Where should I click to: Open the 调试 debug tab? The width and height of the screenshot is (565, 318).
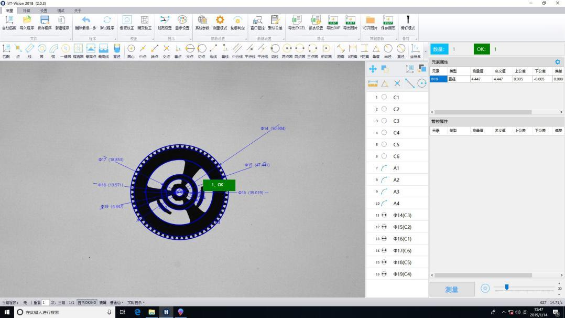pyautogui.click(x=61, y=10)
